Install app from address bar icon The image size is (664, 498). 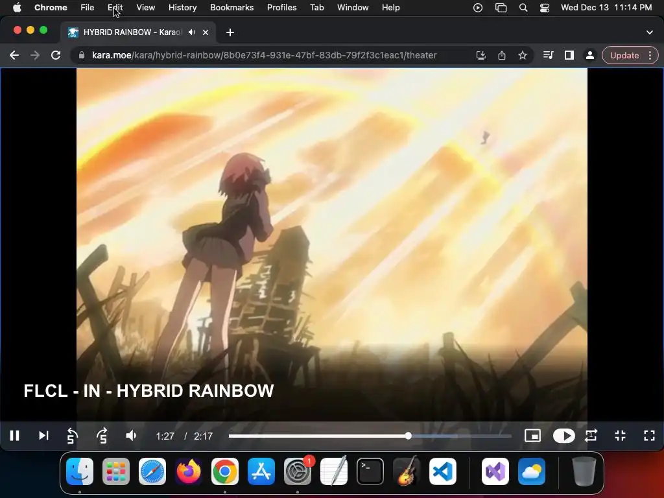tap(480, 55)
